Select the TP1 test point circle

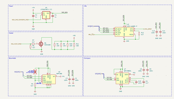pyautogui.click(x=61, y=77)
